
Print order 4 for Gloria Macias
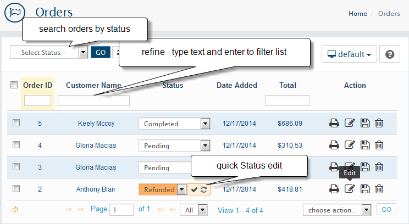point(334,145)
